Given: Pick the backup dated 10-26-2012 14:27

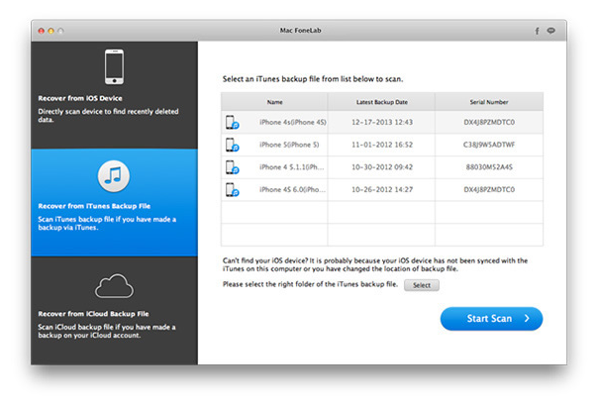Looking at the screenshot, I should tap(381, 189).
